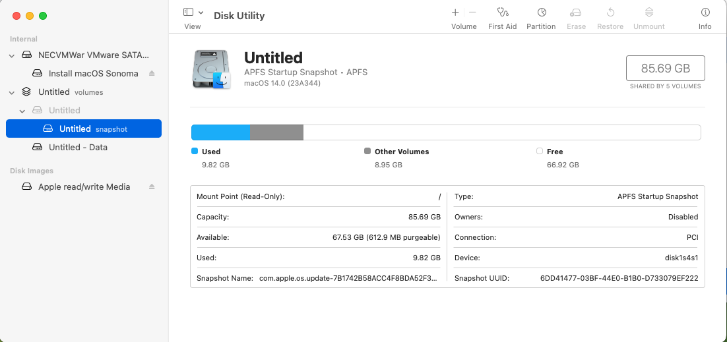Screen dimensions: 727x342
Task: Click the Internal sidebar section header
Action: pos(24,39)
